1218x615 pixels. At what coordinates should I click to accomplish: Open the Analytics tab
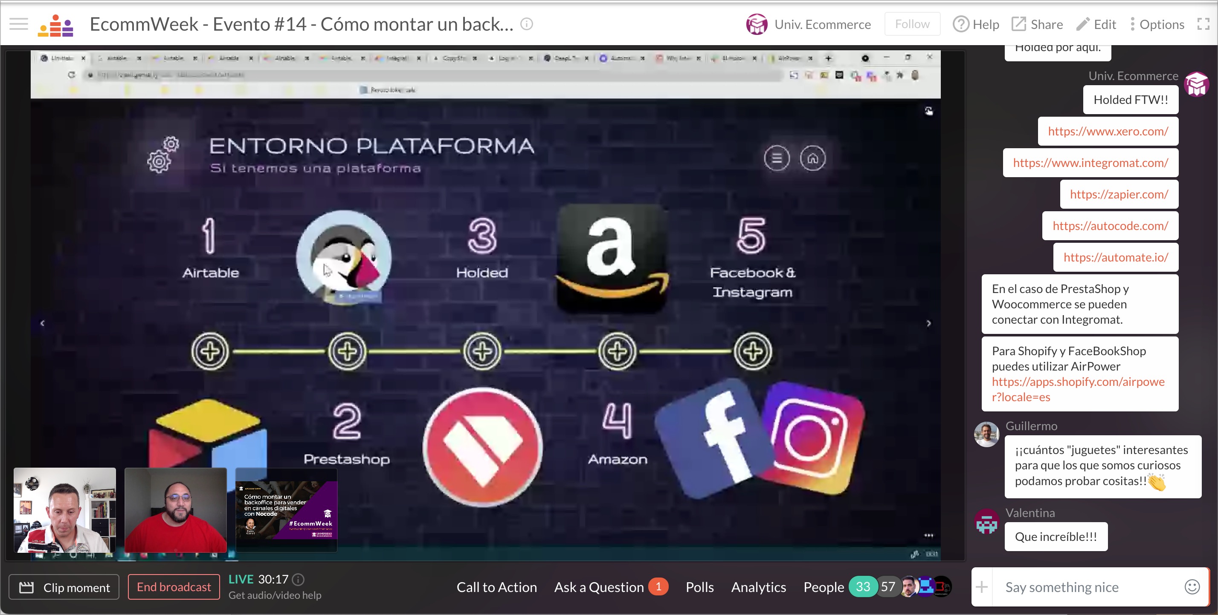click(x=758, y=586)
